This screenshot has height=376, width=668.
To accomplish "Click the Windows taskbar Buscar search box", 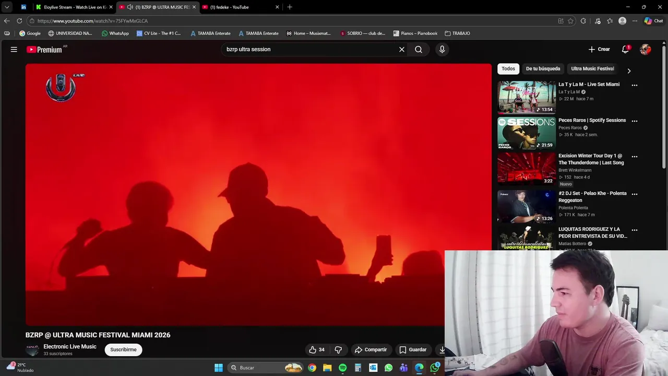I will point(267,368).
